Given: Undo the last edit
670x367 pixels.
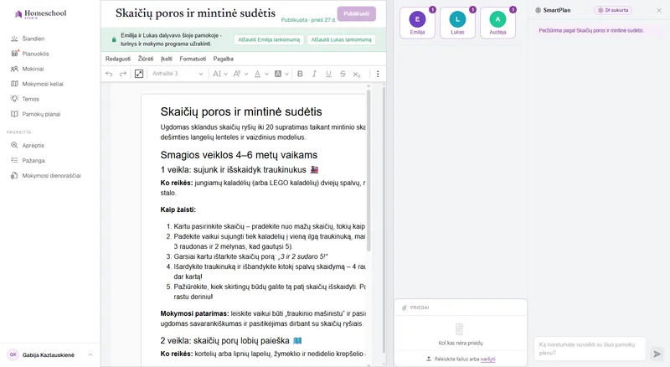Looking at the screenshot, I should click(x=109, y=74).
